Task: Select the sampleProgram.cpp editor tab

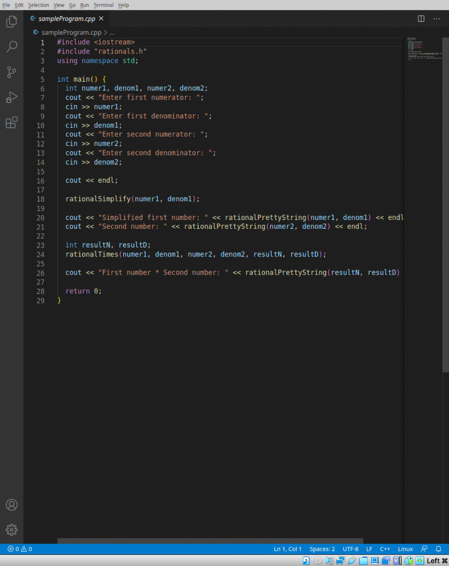Action: pyautogui.click(x=65, y=18)
